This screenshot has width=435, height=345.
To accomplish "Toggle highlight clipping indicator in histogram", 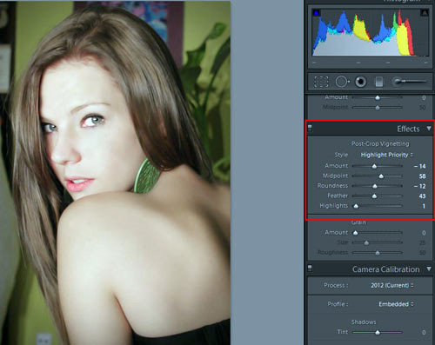I will (x=425, y=13).
